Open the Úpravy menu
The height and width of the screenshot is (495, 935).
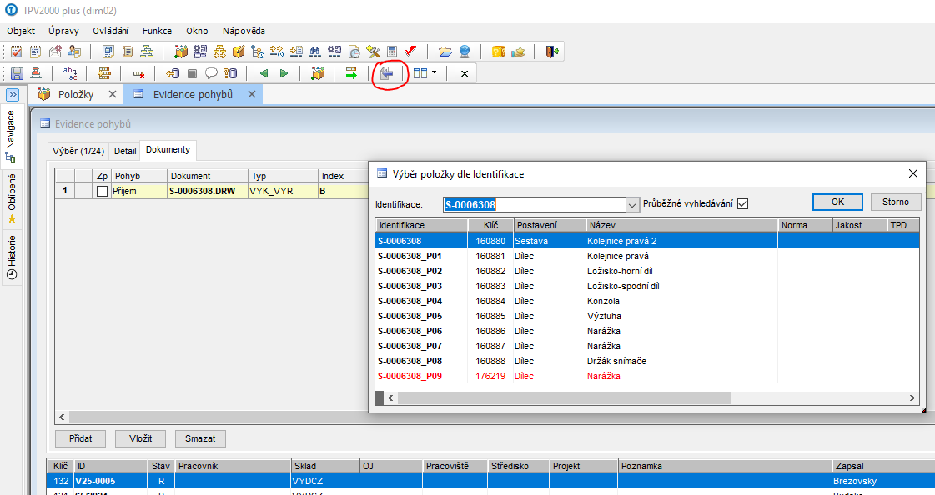click(63, 31)
